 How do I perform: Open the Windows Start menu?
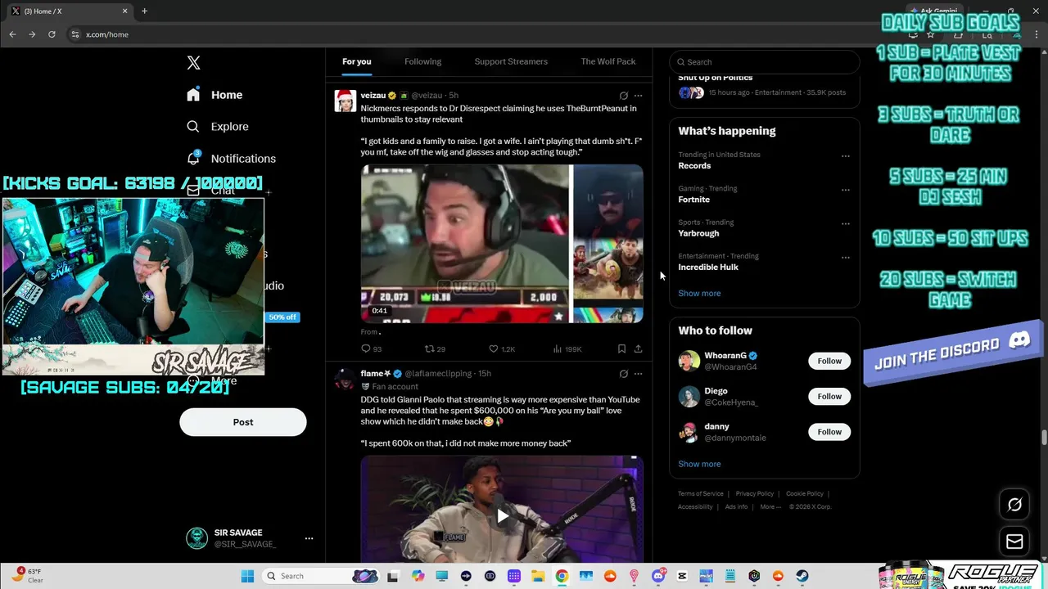(247, 576)
